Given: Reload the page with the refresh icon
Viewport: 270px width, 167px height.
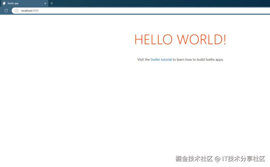Looking at the screenshot, I should [x=6, y=10].
